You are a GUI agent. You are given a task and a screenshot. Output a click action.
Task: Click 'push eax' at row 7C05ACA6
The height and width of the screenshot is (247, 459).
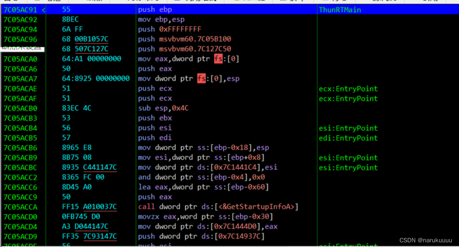[x=155, y=69]
